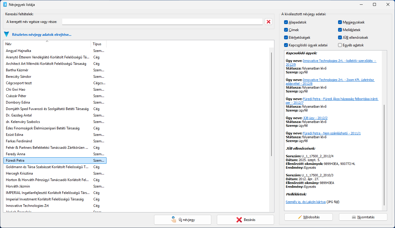Enable the Egyéb adatok checkbox
The image size is (395, 228).
tap(340, 45)
